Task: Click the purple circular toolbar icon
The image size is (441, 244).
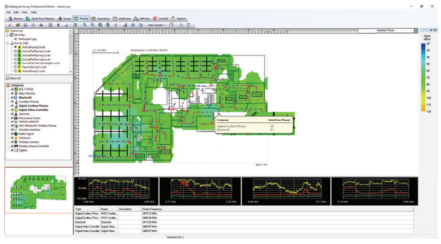Action: pyautogui.click(x=133, y=25)
